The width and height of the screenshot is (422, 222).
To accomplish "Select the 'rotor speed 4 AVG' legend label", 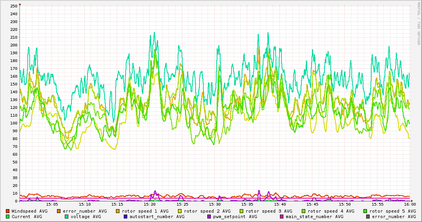I will 331,211.
